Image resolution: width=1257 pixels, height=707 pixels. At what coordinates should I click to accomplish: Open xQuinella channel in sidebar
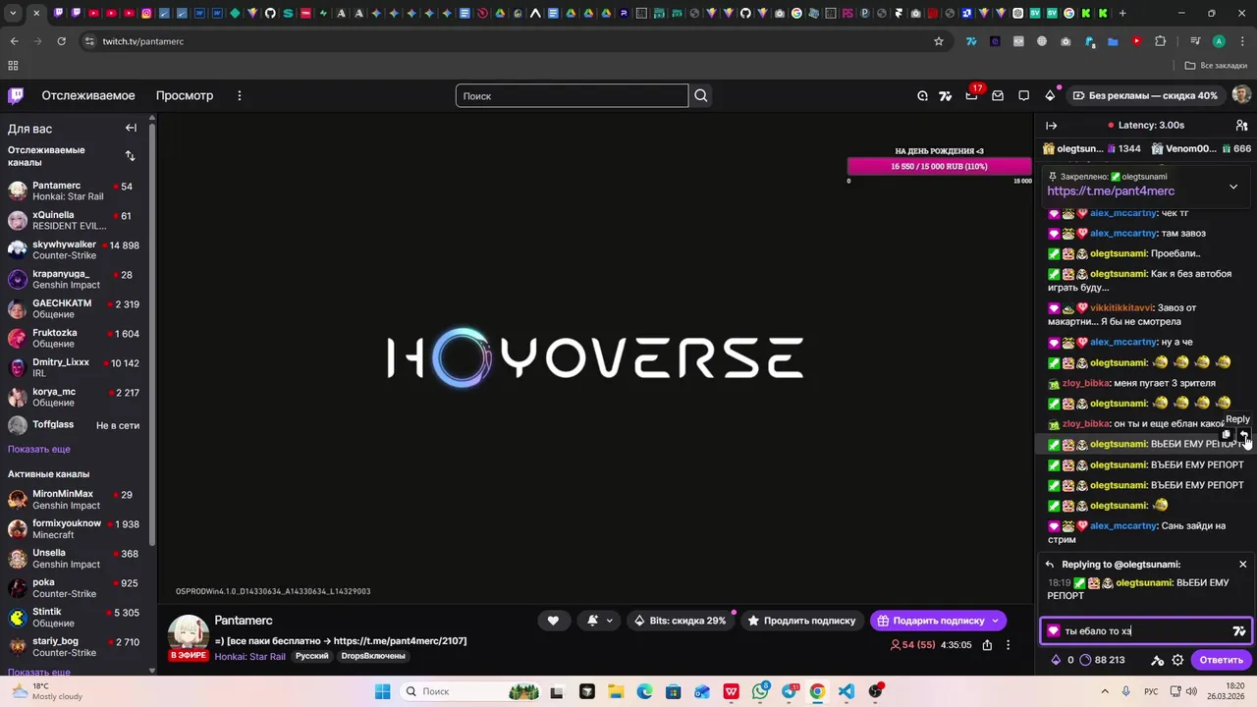coord(76,220)
